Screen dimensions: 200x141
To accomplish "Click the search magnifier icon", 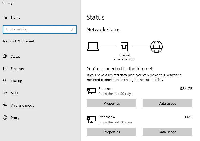I will (x=73, y=29).
